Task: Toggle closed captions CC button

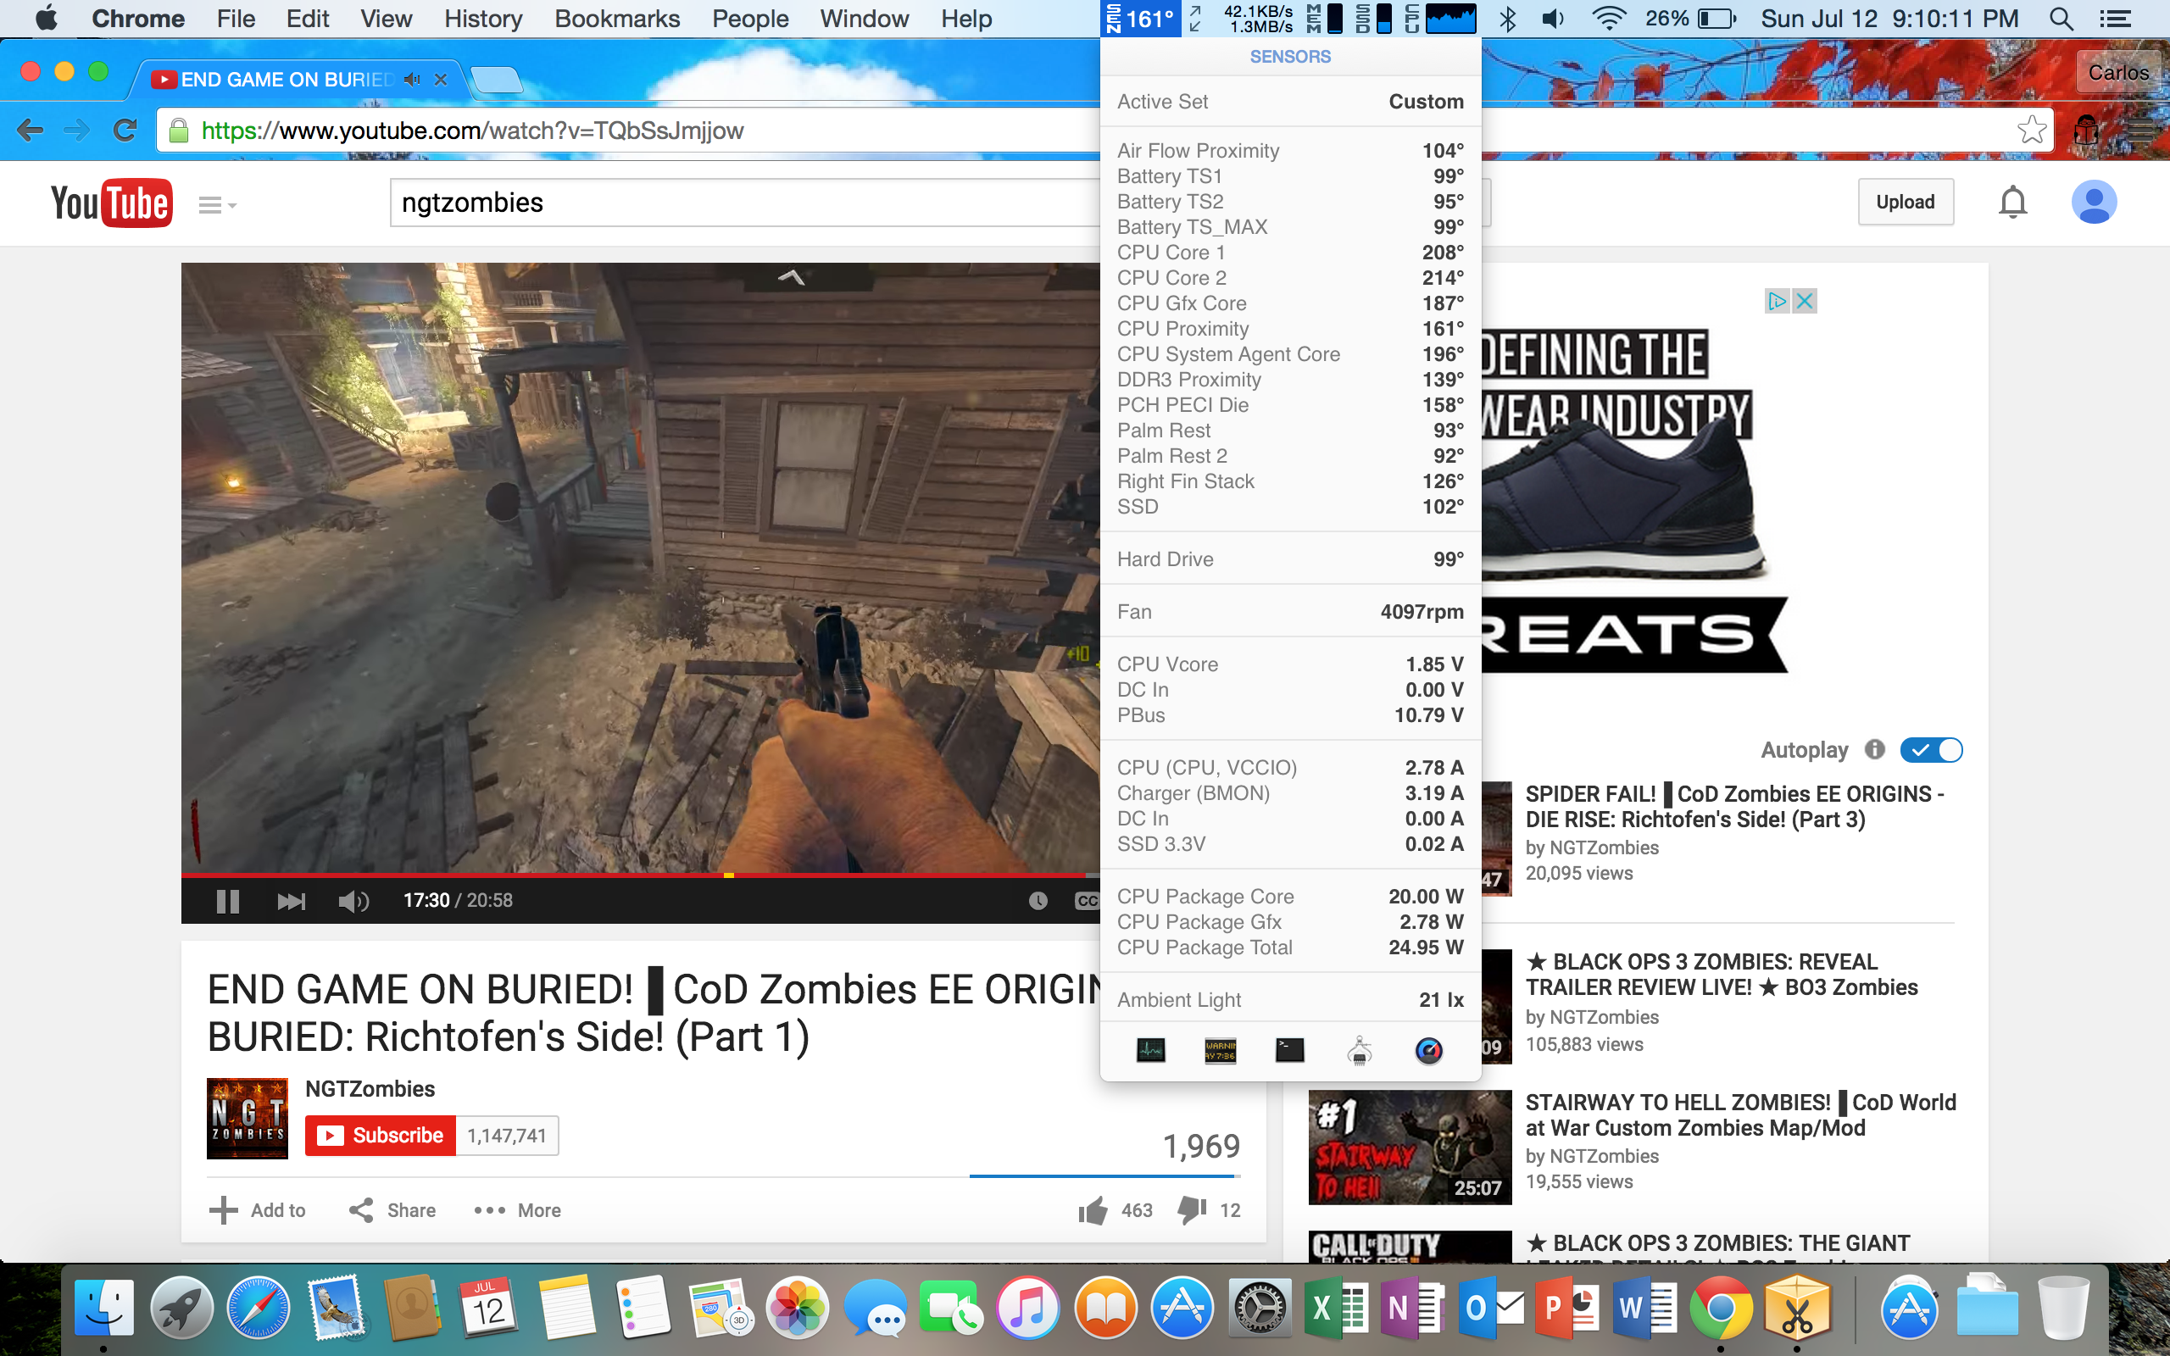Action: 1088,900
